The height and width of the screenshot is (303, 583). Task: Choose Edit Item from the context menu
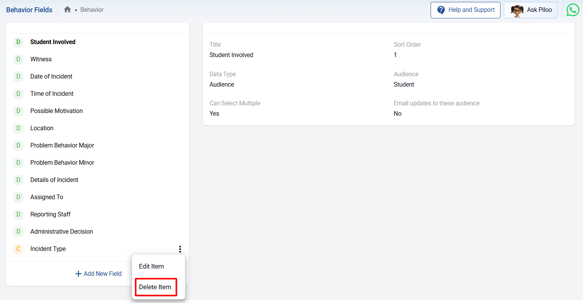pyautogui.click(x=151, y=266)
